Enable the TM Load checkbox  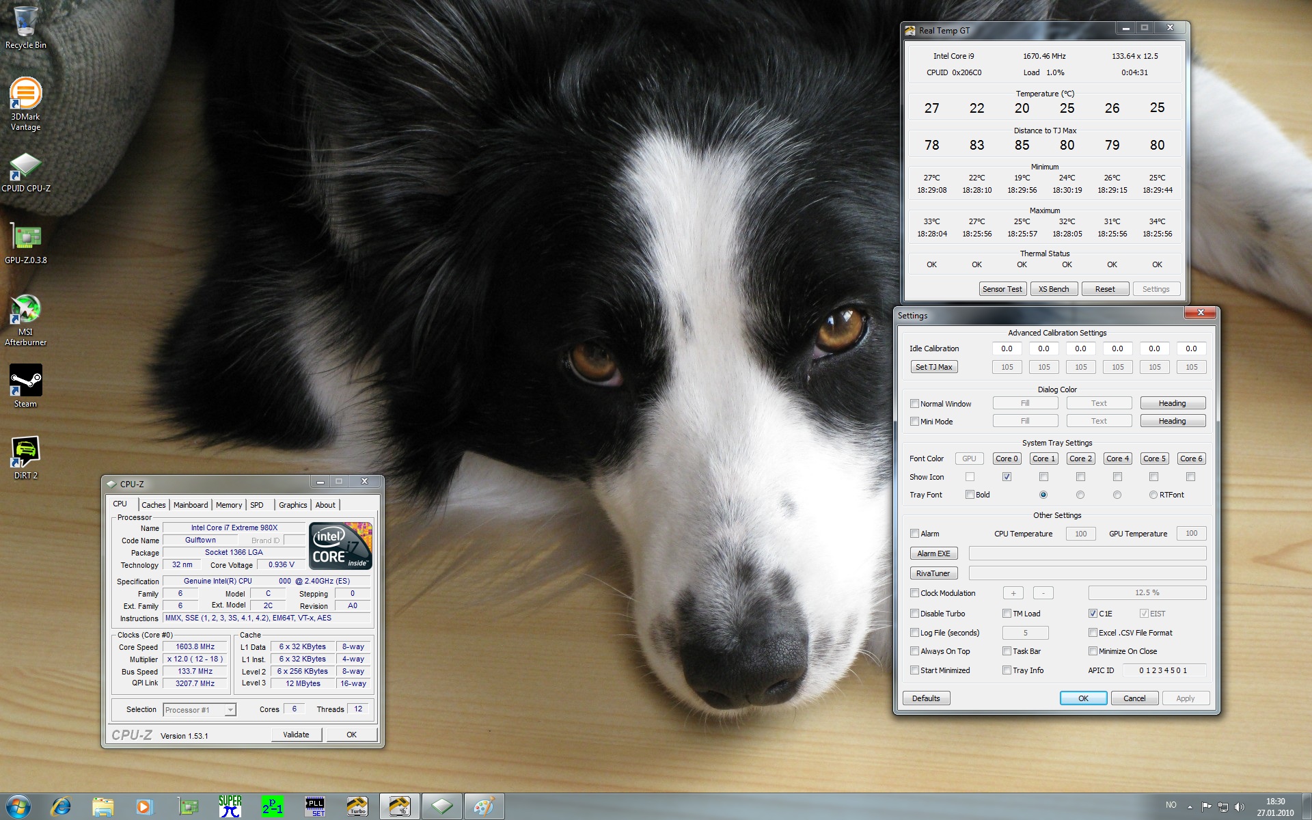pyautogui.click(x=1007, y=614)
